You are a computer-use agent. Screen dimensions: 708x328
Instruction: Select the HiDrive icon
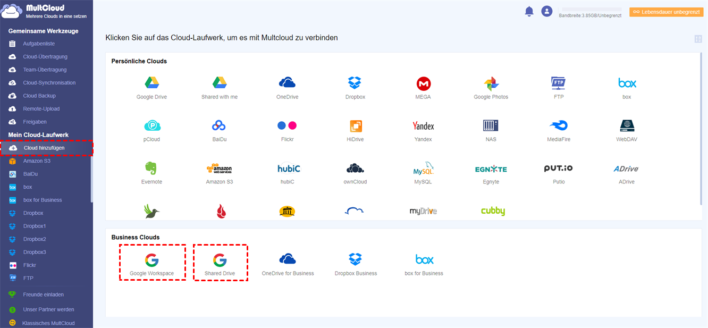click(356, 127)
